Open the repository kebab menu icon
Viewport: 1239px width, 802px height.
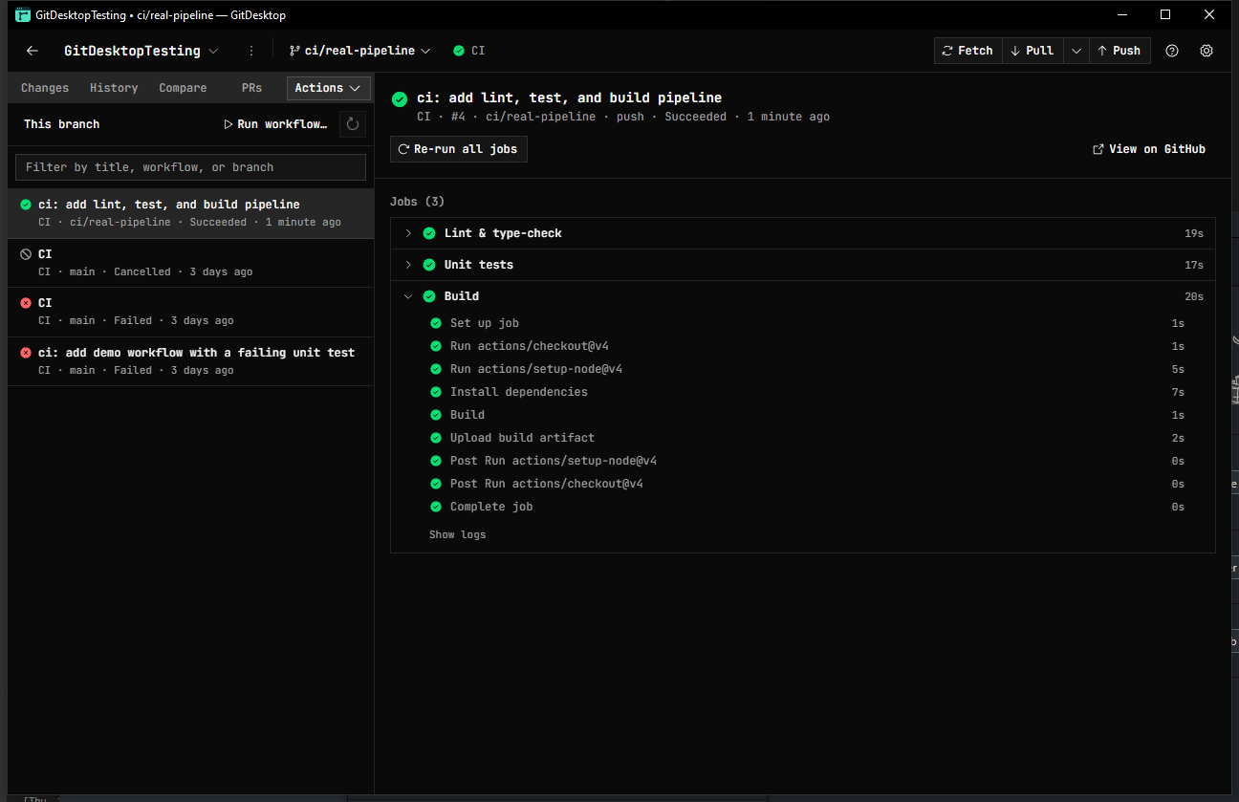pos(251,51)
